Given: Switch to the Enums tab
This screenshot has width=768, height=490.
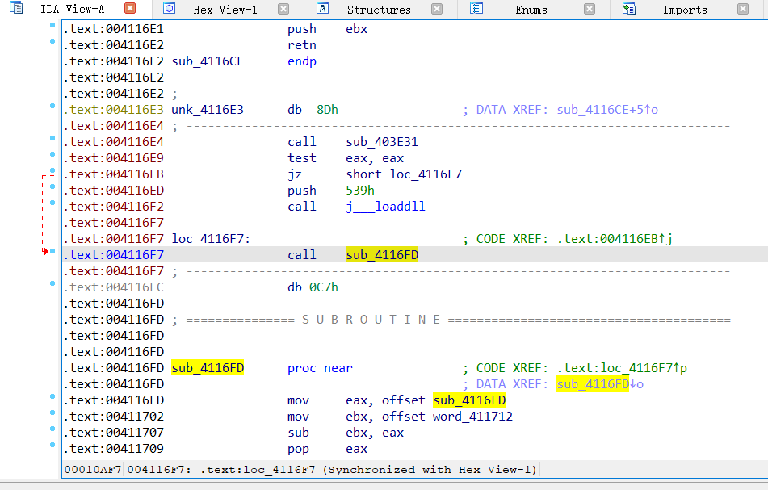Looking at the screenshot, I should point(531,10).
